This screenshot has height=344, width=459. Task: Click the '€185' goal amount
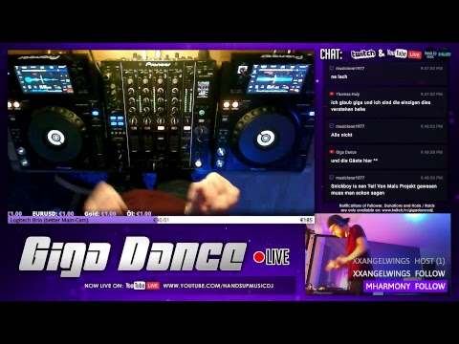(x=306, y=220)
